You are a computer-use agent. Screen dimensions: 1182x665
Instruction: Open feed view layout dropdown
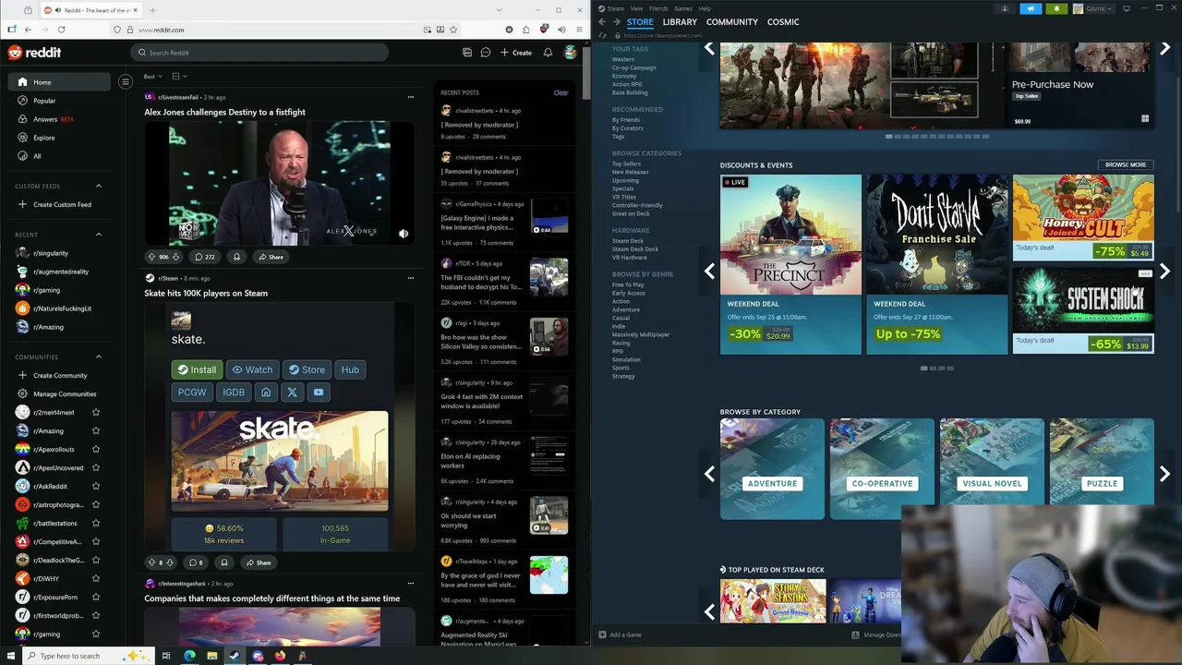point(179,76)
